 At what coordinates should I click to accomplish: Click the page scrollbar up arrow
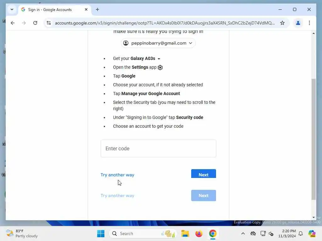coord(314,33)
